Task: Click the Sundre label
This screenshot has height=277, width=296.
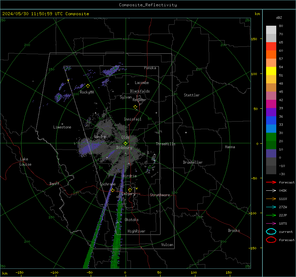Action: coord(100,136)
